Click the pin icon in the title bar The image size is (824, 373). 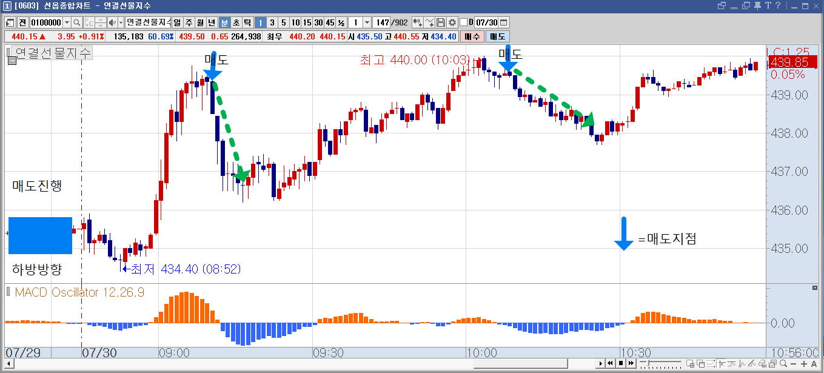pos(757,5)
